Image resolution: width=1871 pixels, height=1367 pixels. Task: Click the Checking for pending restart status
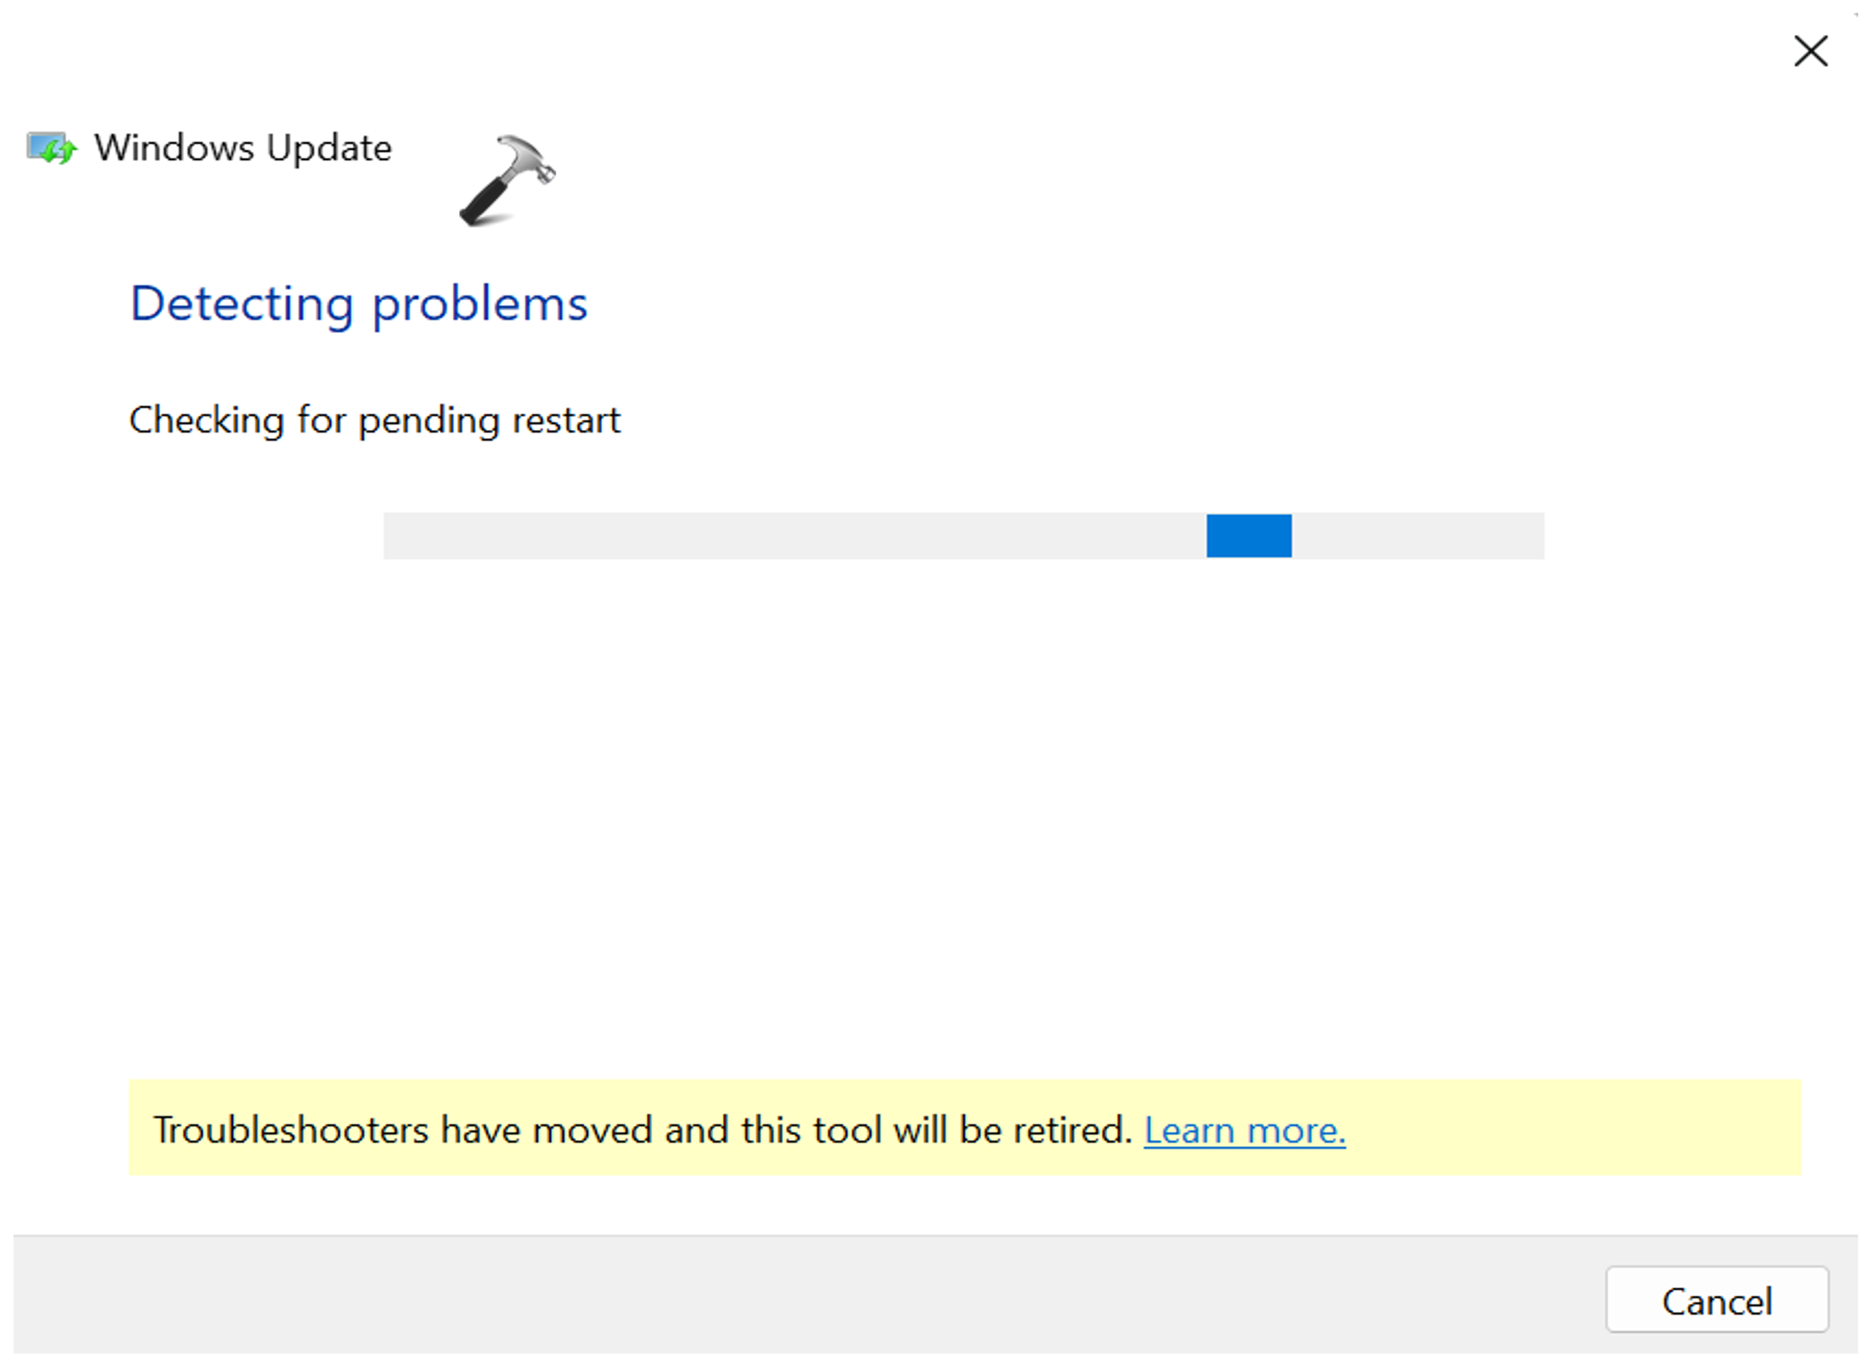coord(374,421)
